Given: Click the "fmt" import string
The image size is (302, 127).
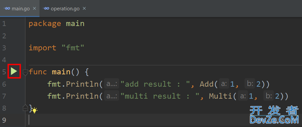Looking at the screenshot, I should point(73,48).
